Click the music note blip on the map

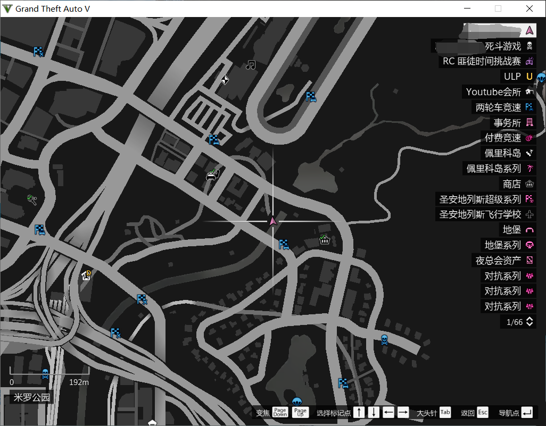click(251, 65)
